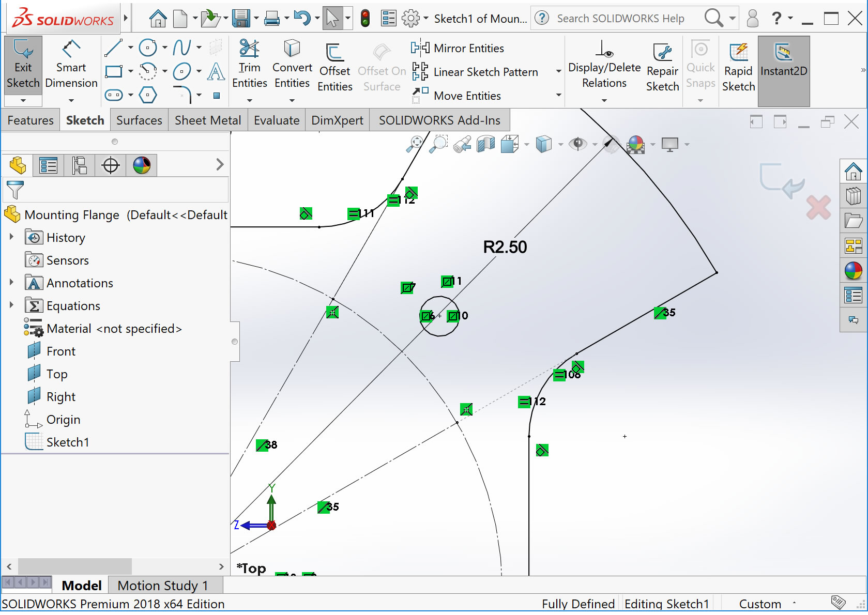Viewport: 868px width, 615px height.
Task: Click the Exit Sketch button
Action: pos(23,65)
